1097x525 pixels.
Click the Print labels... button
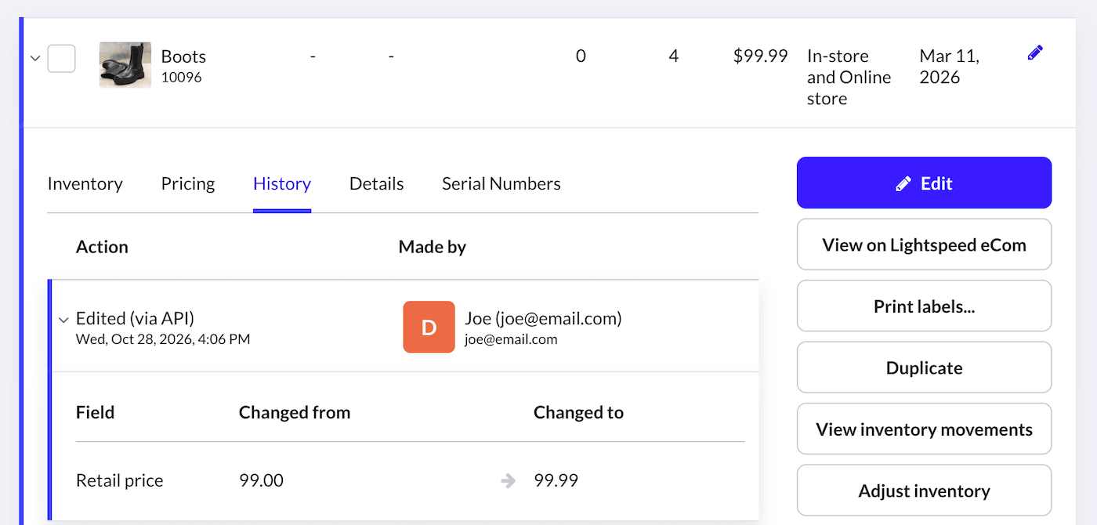tap(925, 306)
